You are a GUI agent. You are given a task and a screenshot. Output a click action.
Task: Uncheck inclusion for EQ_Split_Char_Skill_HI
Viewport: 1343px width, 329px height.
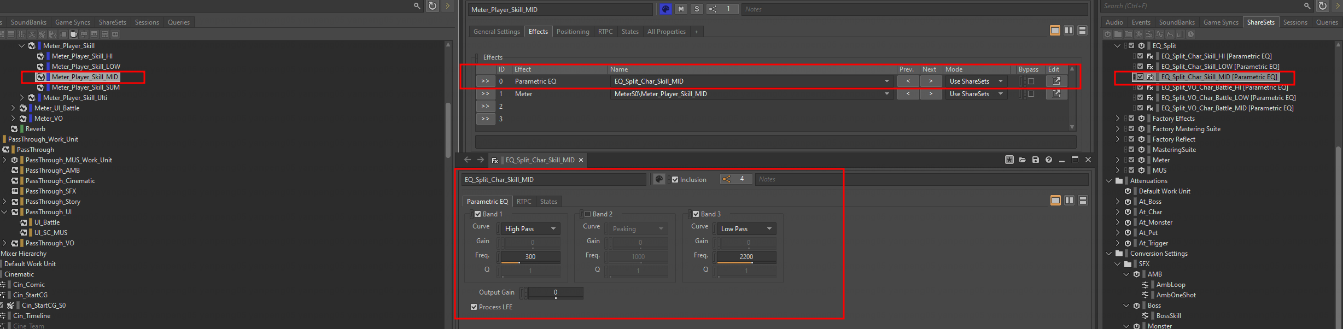[x=1140, y=56]
